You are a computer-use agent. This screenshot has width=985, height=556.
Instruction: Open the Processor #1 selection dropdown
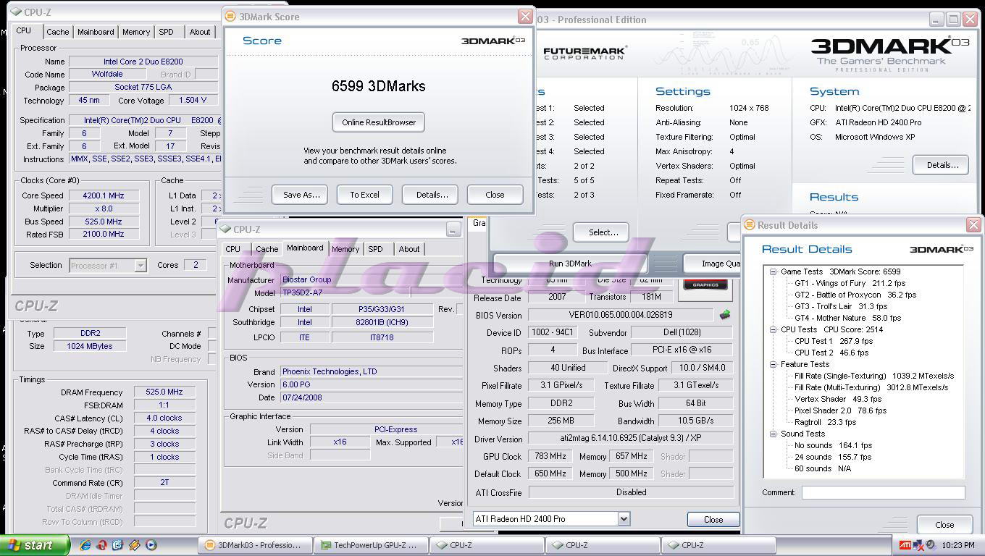click(x=141, y=266)
